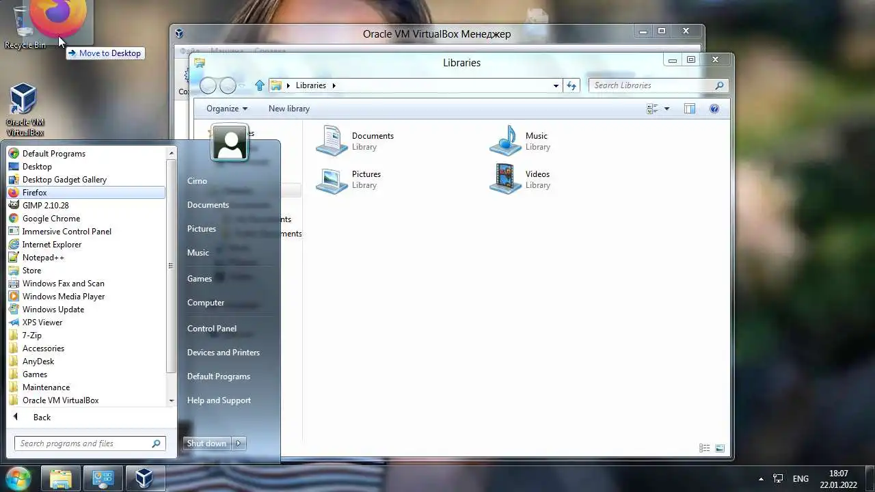This screenshot has height=492, width=875.
Task: Open File Explorer on the taskbar
Action: point(61,478)
